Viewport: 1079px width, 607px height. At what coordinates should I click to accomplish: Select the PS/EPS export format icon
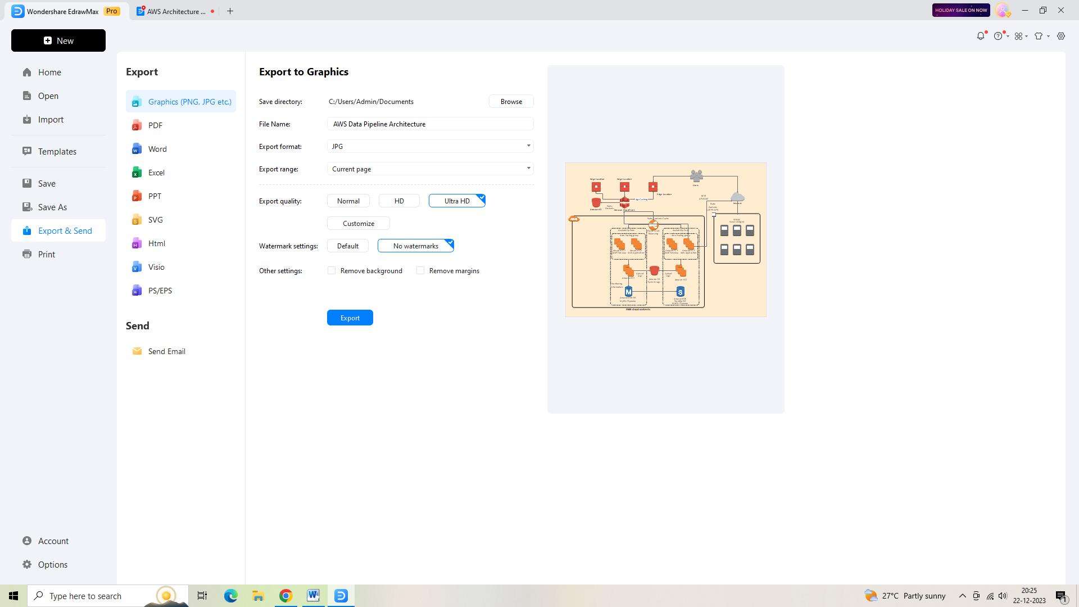click(x=137, y=291)
